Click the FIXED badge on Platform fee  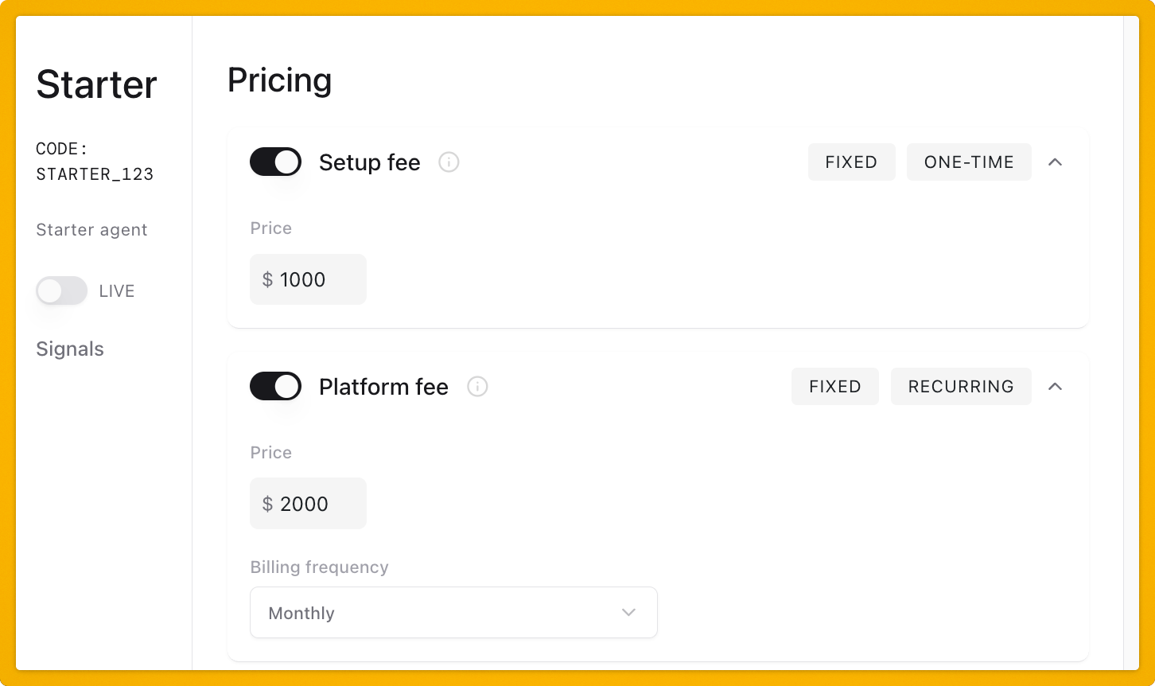(x=834, y=386)
